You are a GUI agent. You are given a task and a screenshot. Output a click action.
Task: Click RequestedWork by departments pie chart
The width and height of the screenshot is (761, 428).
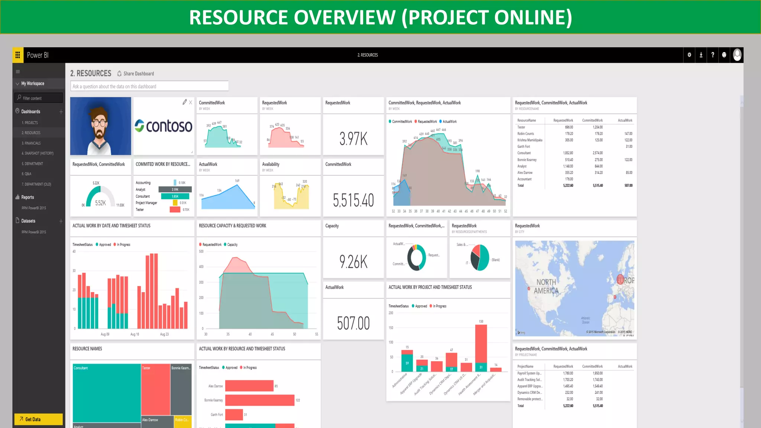[480, 257]
